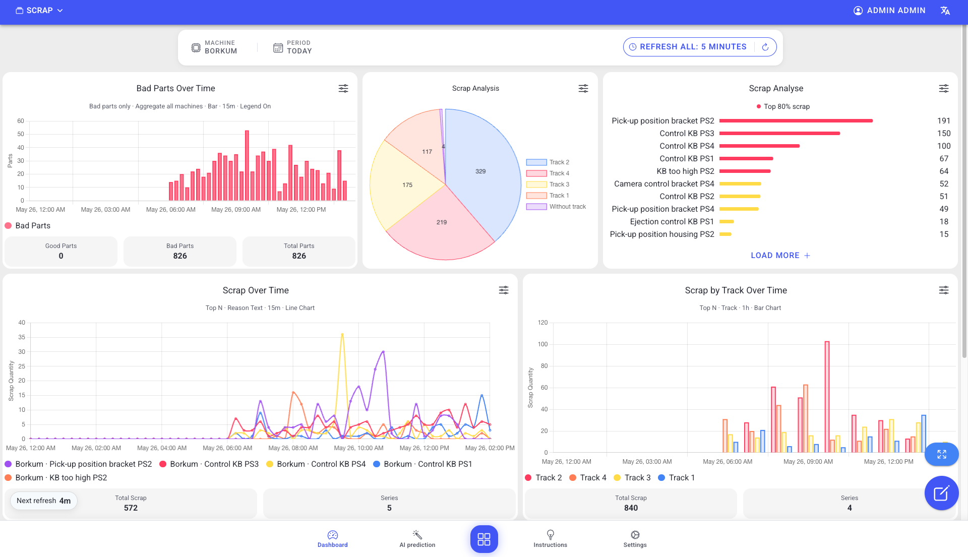Click the fullscreen expand floating button
The image size is (968, 557).
942,454
